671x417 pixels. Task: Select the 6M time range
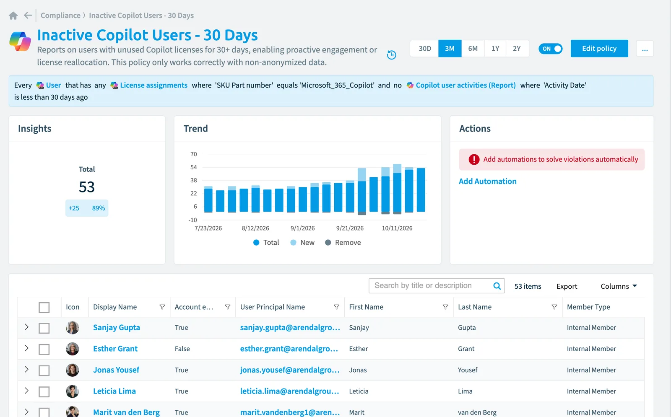[473, 49]
